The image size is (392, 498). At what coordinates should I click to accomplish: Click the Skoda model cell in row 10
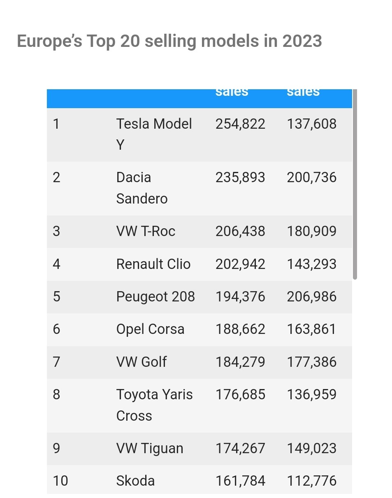pyautogui.click(x=135, y=481)
